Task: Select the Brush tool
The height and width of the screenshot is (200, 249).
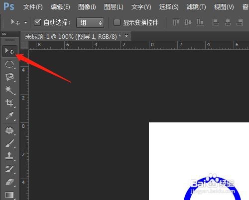Action: [9, 143]
